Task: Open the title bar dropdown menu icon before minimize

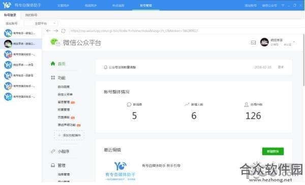Action: 283,6
